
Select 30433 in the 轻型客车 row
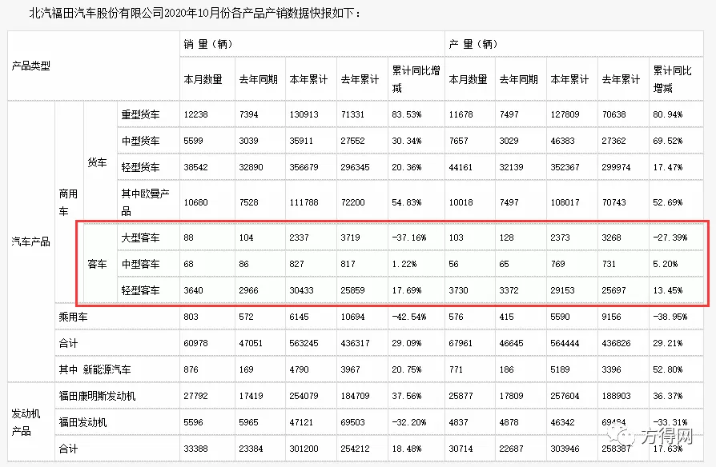point(301,290)
